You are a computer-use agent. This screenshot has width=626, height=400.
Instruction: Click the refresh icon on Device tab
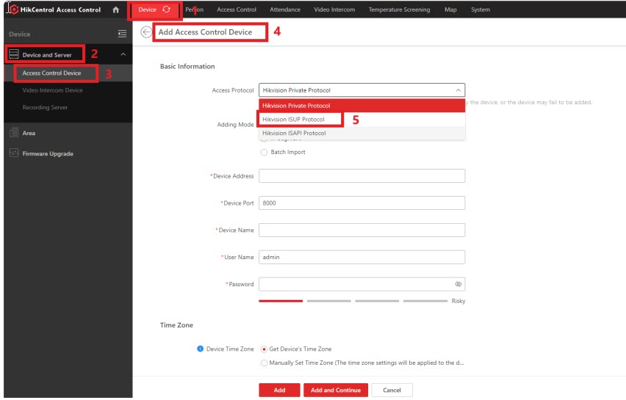pos(166,10)
